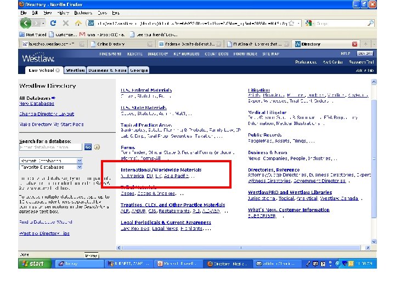
Task: Open the search engine selector icon
Action: [x=309, y=24]
